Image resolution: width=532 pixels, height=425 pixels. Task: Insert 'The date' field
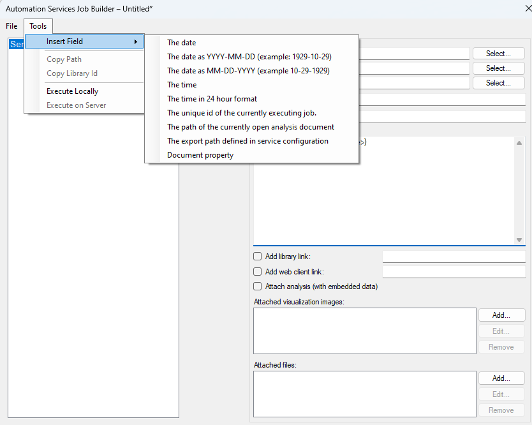(182, 43)
